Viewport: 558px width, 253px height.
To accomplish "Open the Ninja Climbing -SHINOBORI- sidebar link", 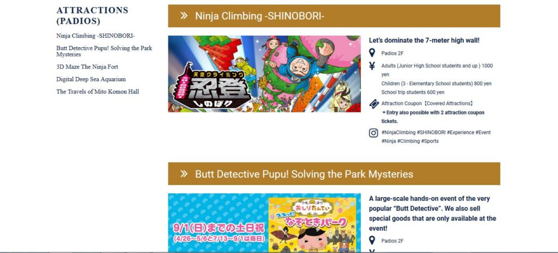I will coord(95,36).
